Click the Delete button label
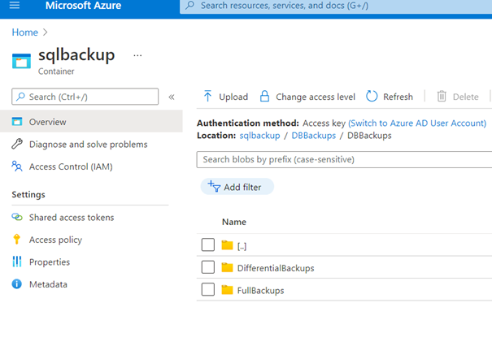This screenshot has width=492, height=346. coord(466,97)
